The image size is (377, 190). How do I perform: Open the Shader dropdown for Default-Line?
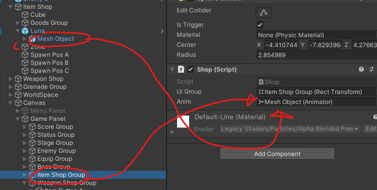[290, 129]
